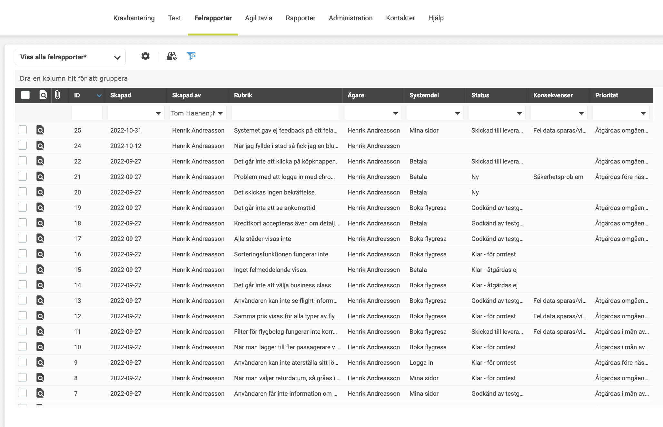Click the blue reset filter funnel icon

191,56
